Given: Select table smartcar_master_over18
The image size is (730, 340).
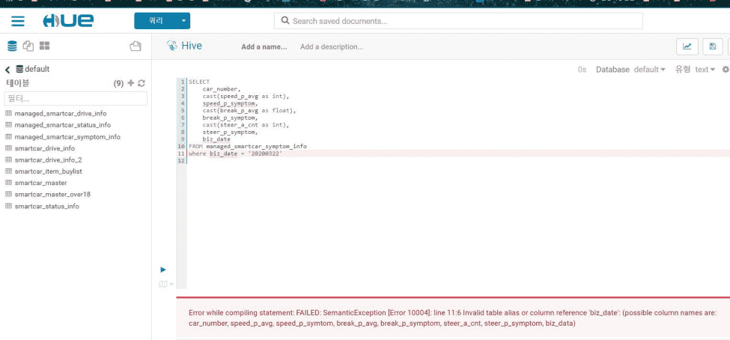Looking at the screenshot, I should pos(52,194).
